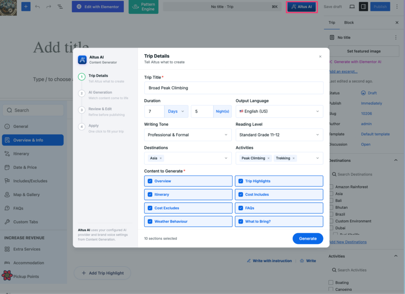The image size is (405, 294).
Task: Click the FAQs question bubble icon
Action: (x=7, y=208)
